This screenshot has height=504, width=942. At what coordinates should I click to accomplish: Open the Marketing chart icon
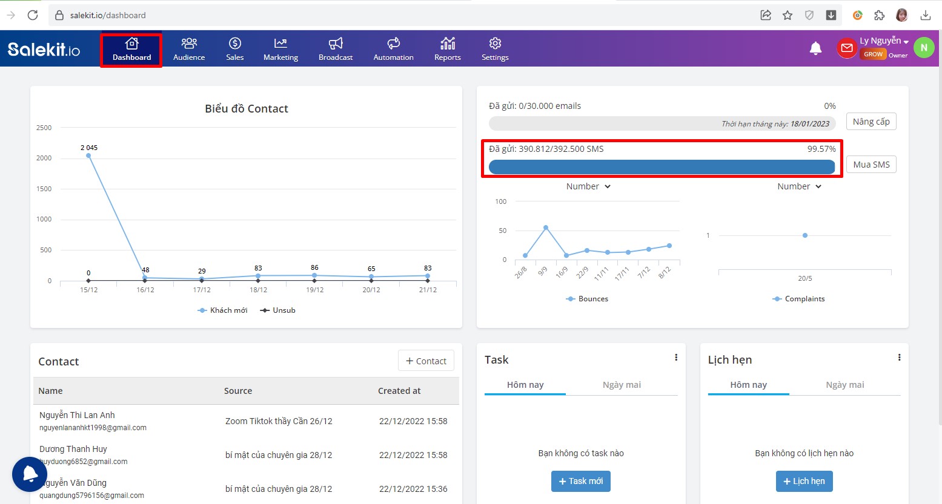pos(280,44)
